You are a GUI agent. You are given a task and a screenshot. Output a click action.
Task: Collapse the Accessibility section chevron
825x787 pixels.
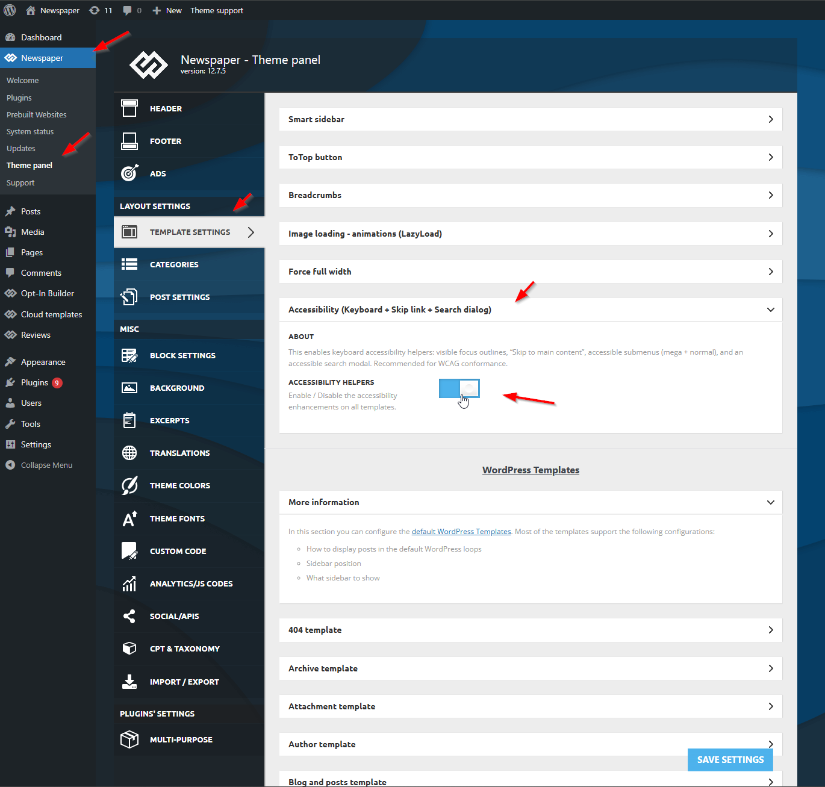pyautogui.click(x=770, y=310)
